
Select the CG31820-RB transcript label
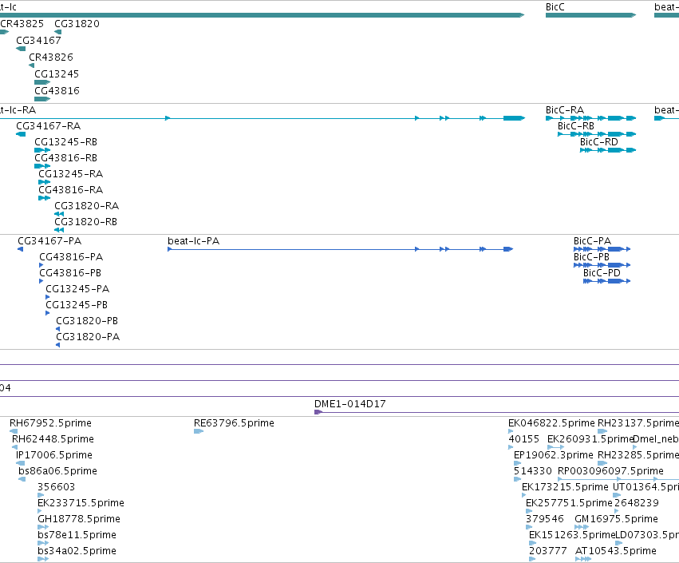(x=85, y=222)
